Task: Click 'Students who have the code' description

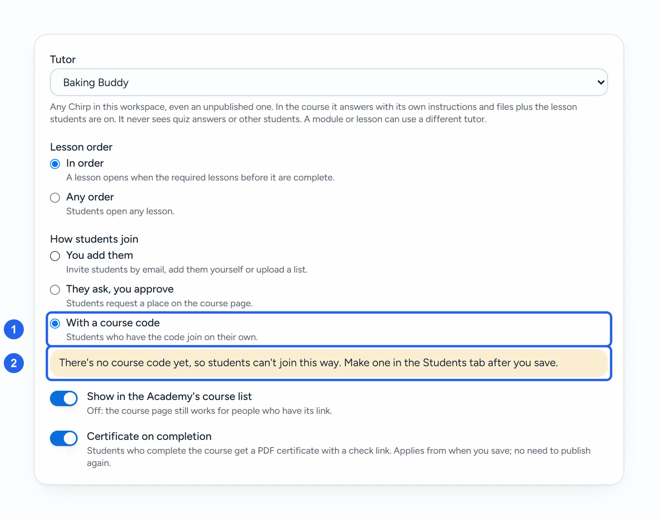Action: [x=162, y=337]
